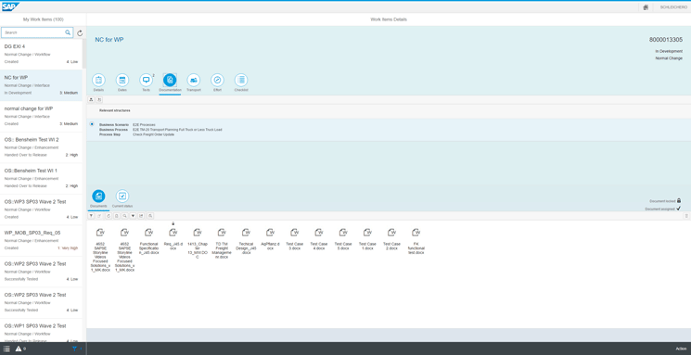Screen dimensions: 691x355
Task: Click the Current status tab label
Action: pyautogui.click(x=122, y=206)
